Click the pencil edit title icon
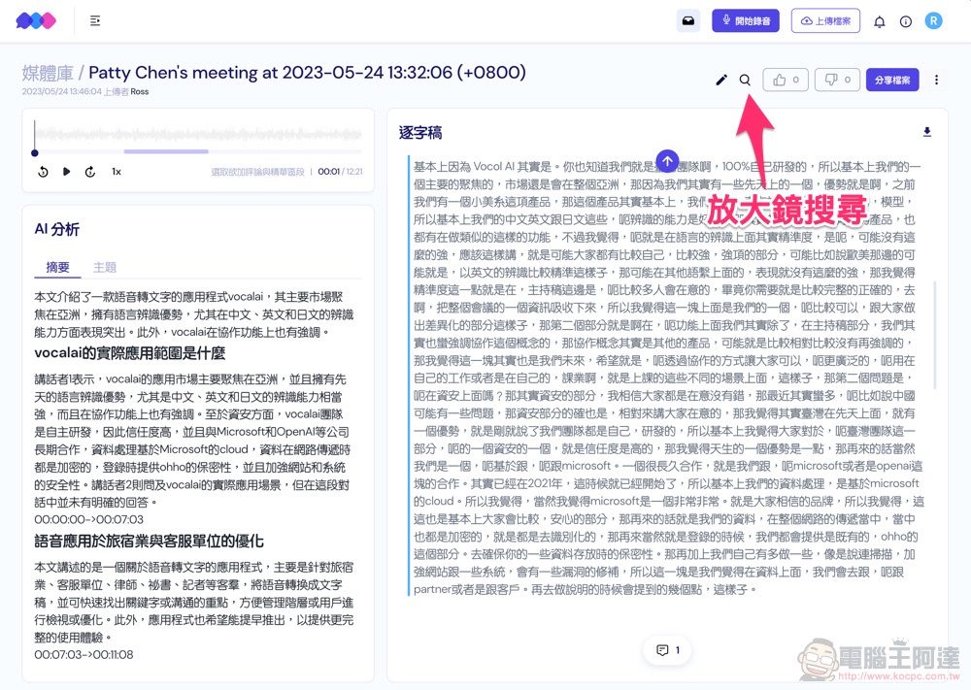This screenshot has height=690, width=971. click(721, 80)
